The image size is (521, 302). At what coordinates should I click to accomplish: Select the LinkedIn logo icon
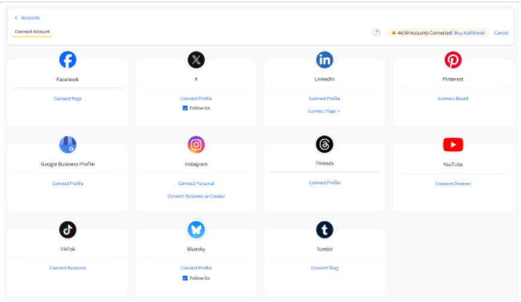[324, 60]
